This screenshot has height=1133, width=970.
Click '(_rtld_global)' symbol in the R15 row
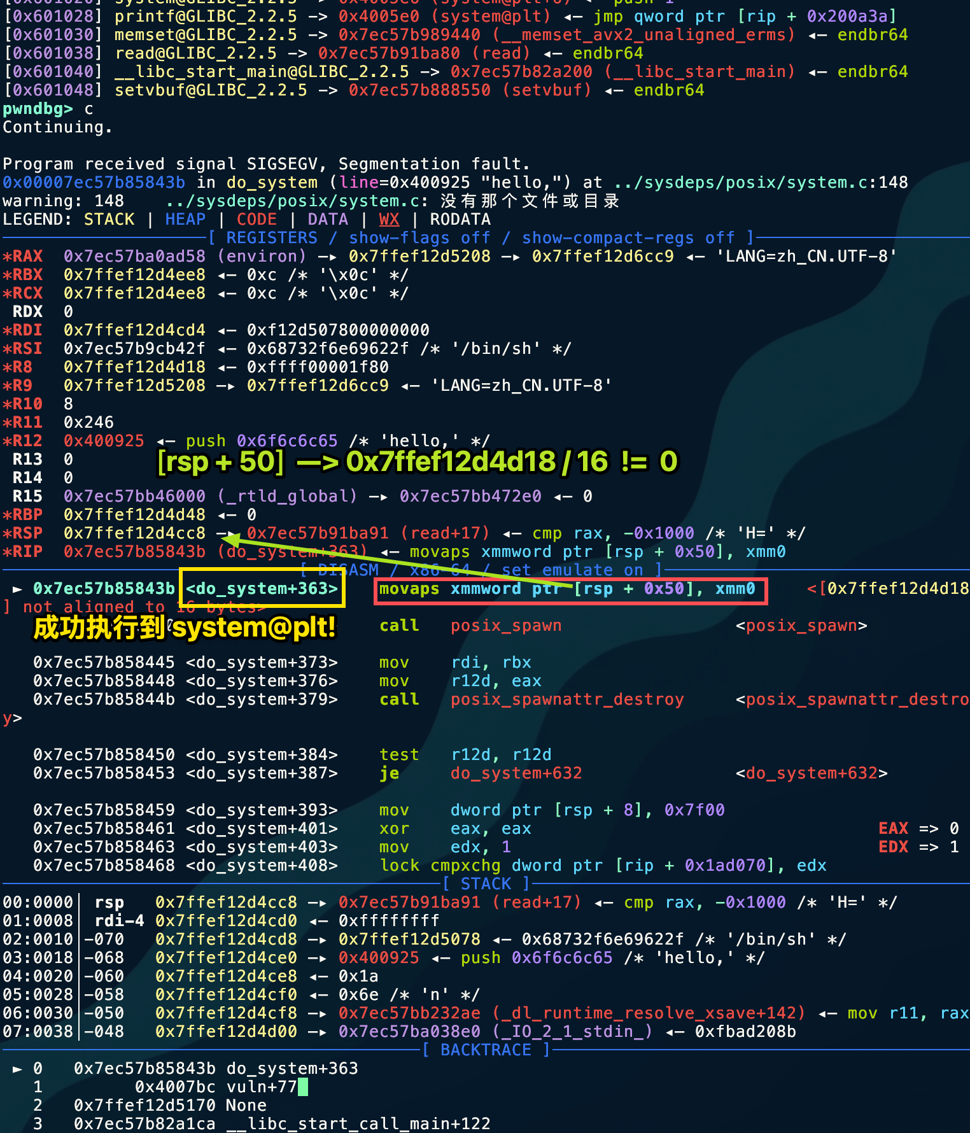click(287, 496)
